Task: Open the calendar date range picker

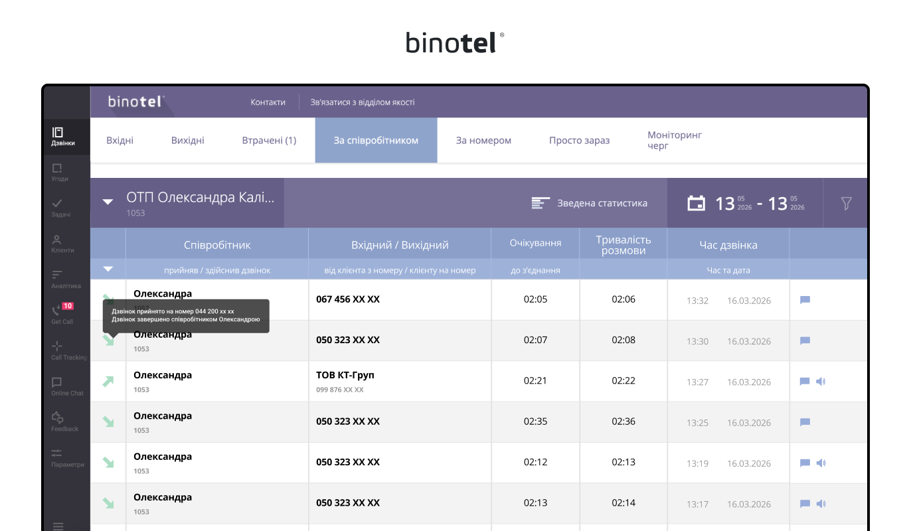Action: click(696, 203)
